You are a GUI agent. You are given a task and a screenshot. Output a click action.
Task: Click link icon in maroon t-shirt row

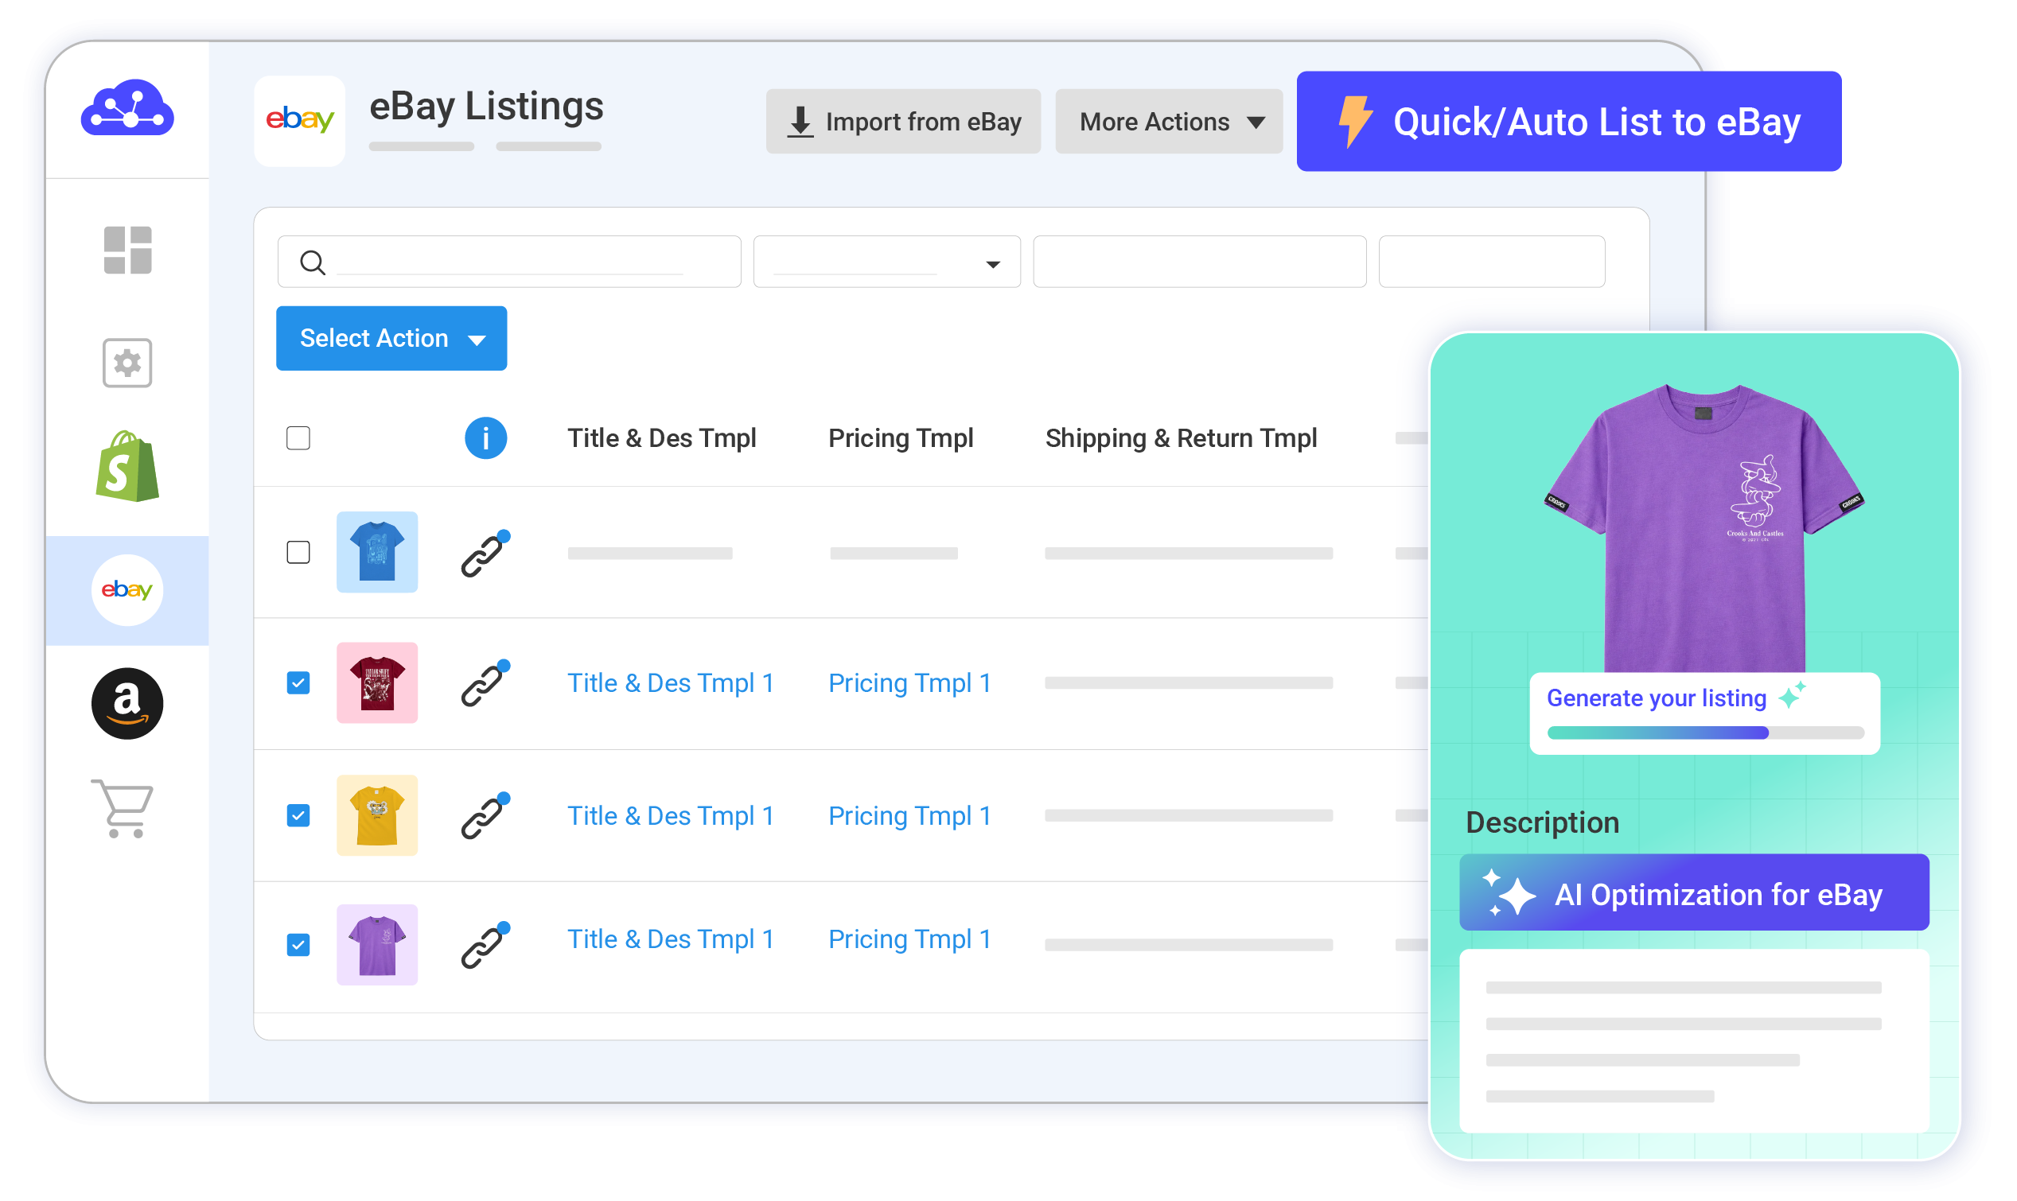485,685
